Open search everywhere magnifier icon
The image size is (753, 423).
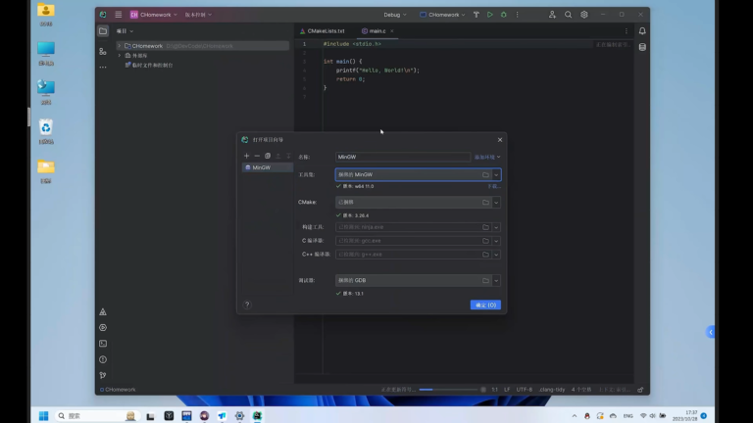568,15
